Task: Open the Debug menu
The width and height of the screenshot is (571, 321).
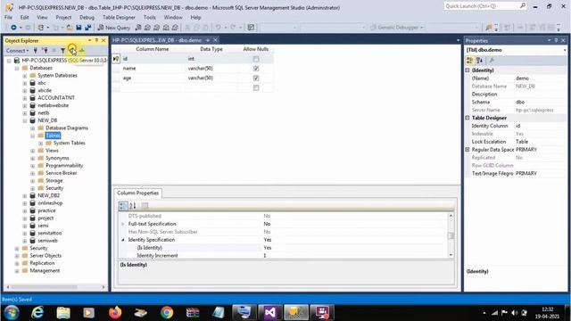Action: (87, 17)
